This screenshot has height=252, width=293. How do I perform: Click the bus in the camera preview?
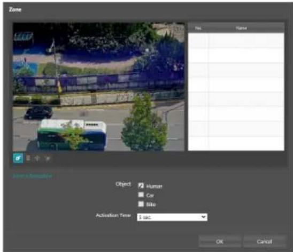click(72, 135)
